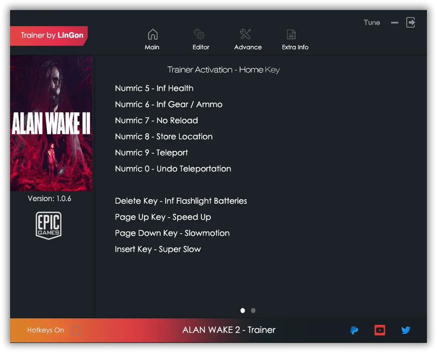Enable Inf Health hotkey option
The height and width of the screenshot is (353, 437).
154,88
